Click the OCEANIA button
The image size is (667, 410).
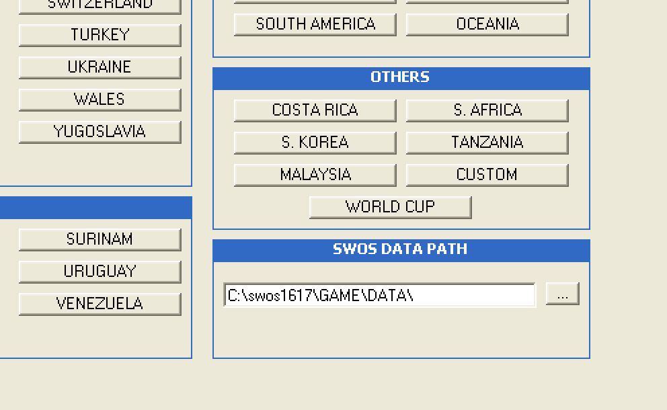(x=487, y=24)
